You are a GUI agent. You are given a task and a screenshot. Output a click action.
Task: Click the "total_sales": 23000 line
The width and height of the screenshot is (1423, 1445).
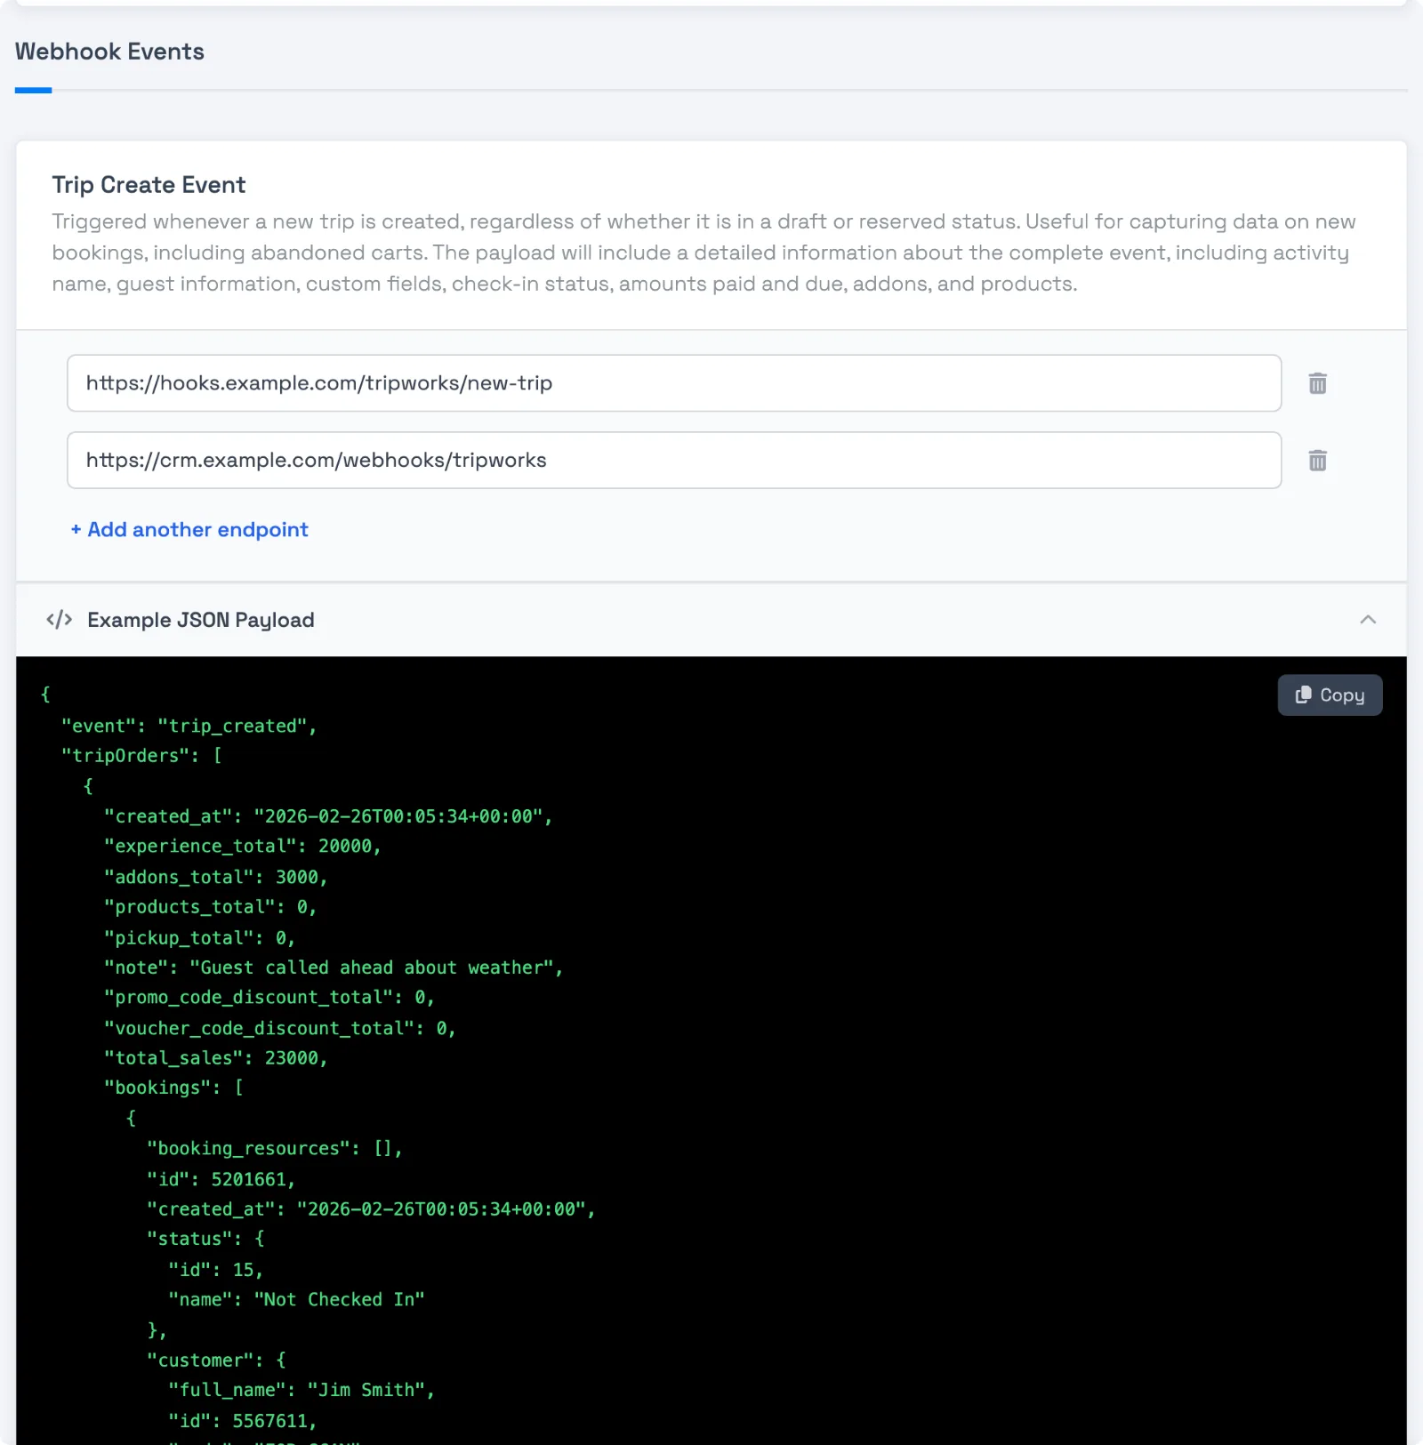[x=216, y=1058]
